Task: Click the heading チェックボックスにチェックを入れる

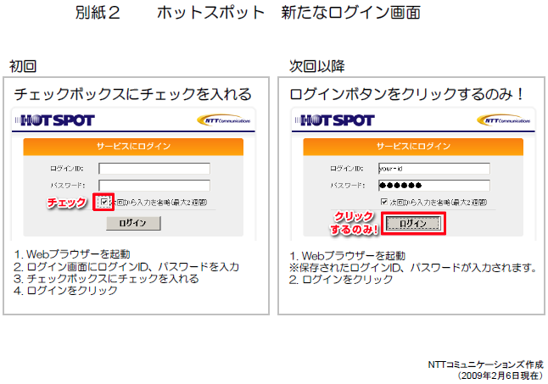Action: tap(133, 94)
